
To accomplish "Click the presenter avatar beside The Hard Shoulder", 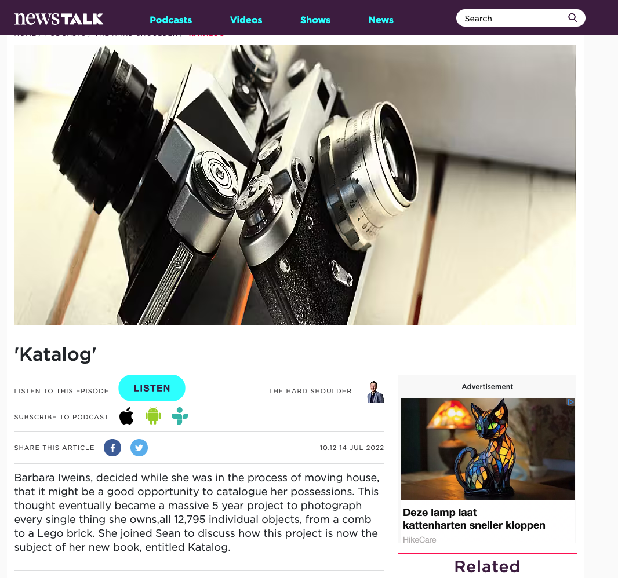I will [x=375, y=392].
